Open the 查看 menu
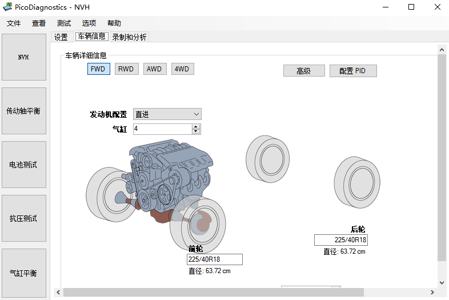 point(39,23)
